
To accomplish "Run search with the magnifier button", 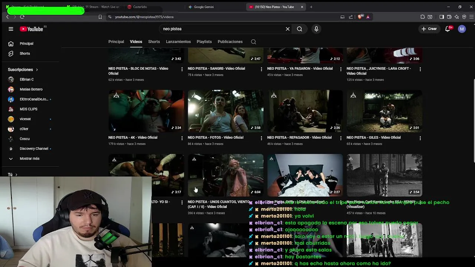I will (x=299, y=29).
